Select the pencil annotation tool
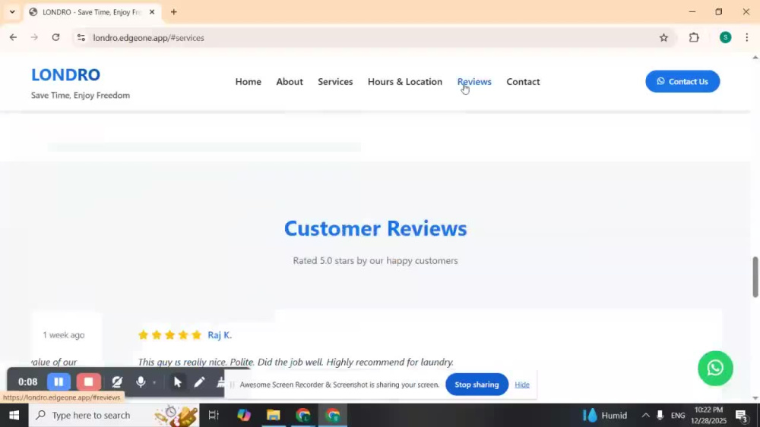Viewport: 760px width, 427px height. click(199, 382)
